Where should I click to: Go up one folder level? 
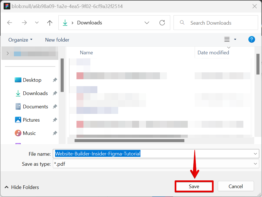(50, 23)
